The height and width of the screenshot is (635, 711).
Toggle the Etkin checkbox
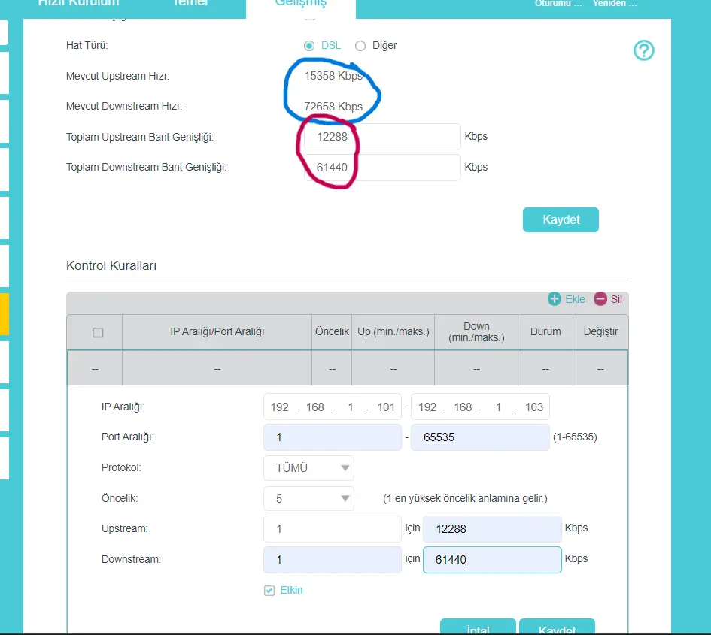269,591
